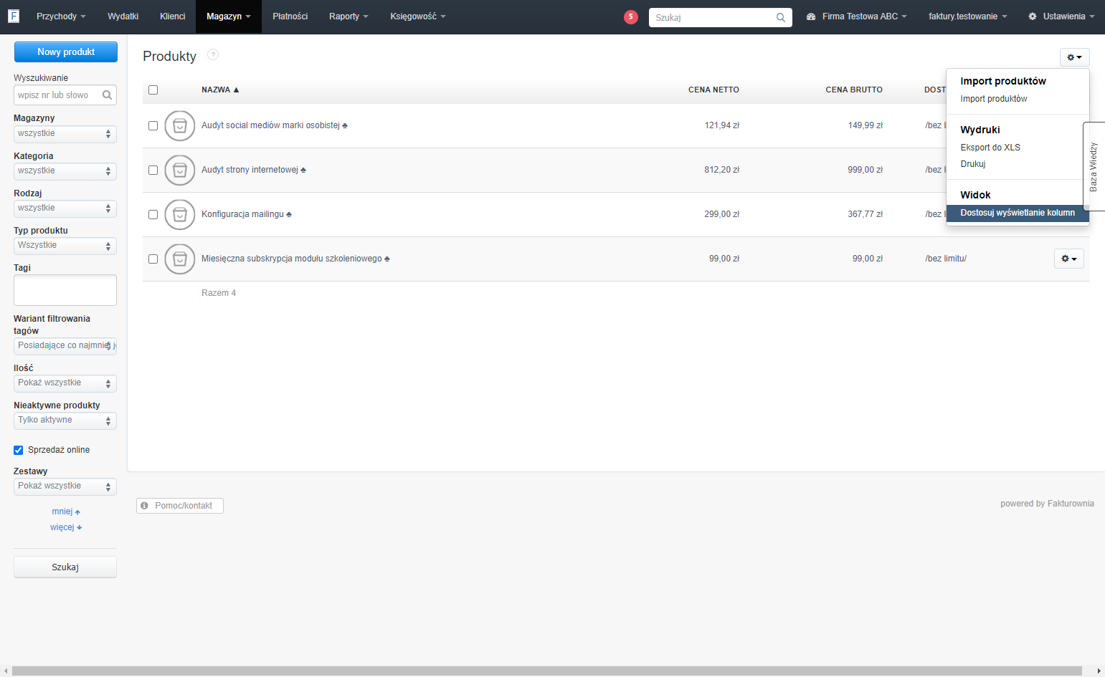Go to the Klienci section
The width and height of the screenshot is (1105, 677).
[x=173, y=16]
